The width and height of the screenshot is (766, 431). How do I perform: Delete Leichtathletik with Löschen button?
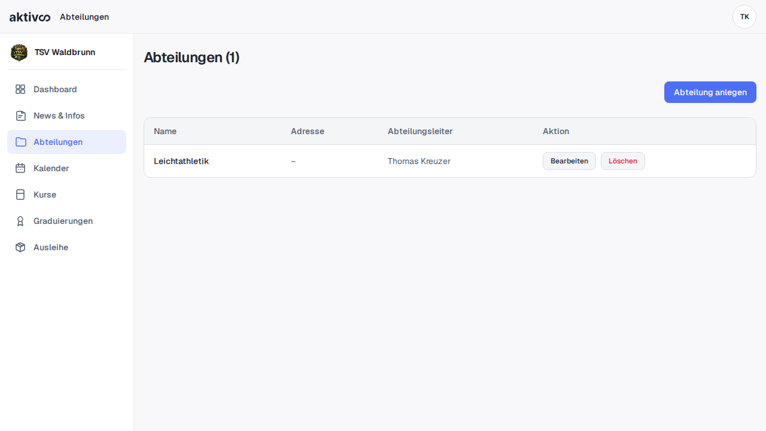(623, 161)
